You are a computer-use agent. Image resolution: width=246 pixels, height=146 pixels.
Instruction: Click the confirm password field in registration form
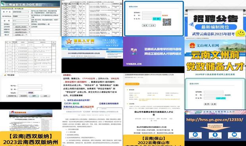point(21,24)
